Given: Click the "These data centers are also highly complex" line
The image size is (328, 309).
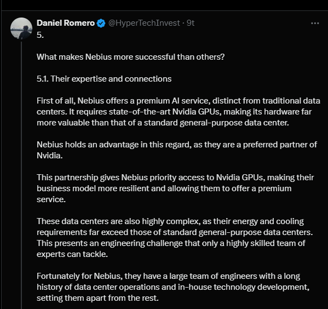Looking at the screenshot, I should pos(170,221).
